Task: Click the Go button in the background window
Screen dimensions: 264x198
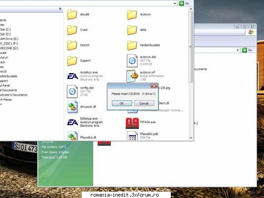Action: [247, 50]
